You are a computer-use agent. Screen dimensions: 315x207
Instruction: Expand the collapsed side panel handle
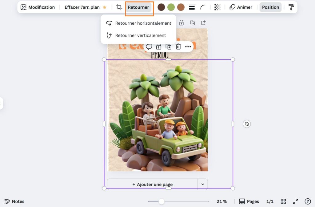click(1, 103)
